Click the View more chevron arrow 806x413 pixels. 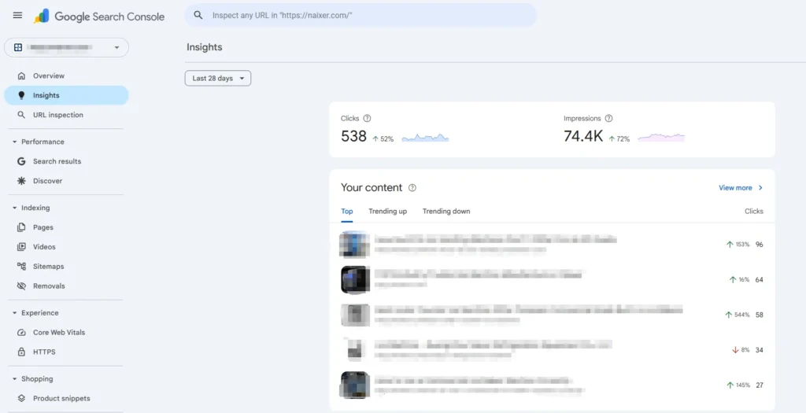tap(761, 188)
